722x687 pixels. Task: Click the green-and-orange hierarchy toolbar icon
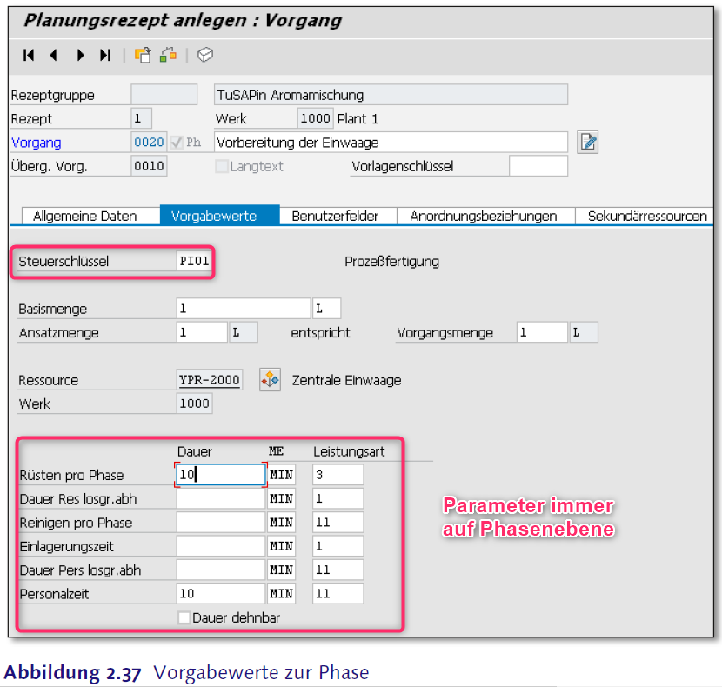click(x=168, y=56)
